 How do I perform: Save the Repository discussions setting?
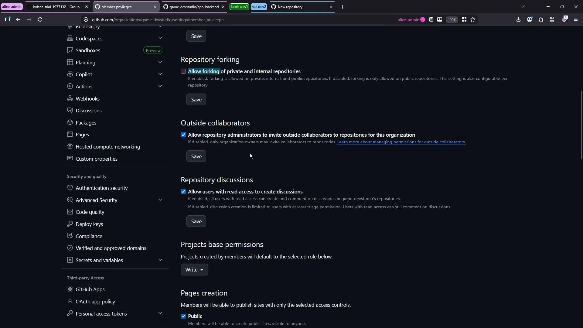(x=196, y=221)
